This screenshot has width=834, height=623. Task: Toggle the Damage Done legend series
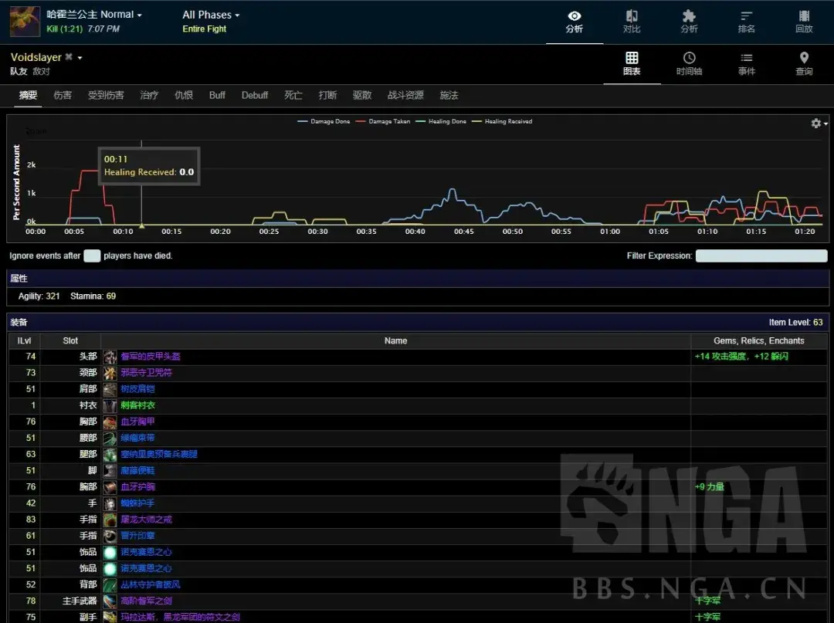[324, 121]
